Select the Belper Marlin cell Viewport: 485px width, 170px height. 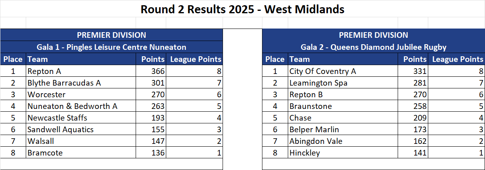[x=343, y=129]
